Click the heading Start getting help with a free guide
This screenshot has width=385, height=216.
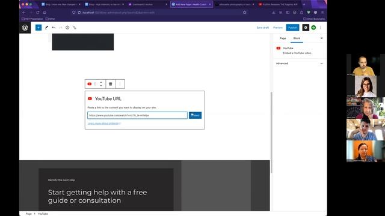pyautogui.click(x=97, y=196)
